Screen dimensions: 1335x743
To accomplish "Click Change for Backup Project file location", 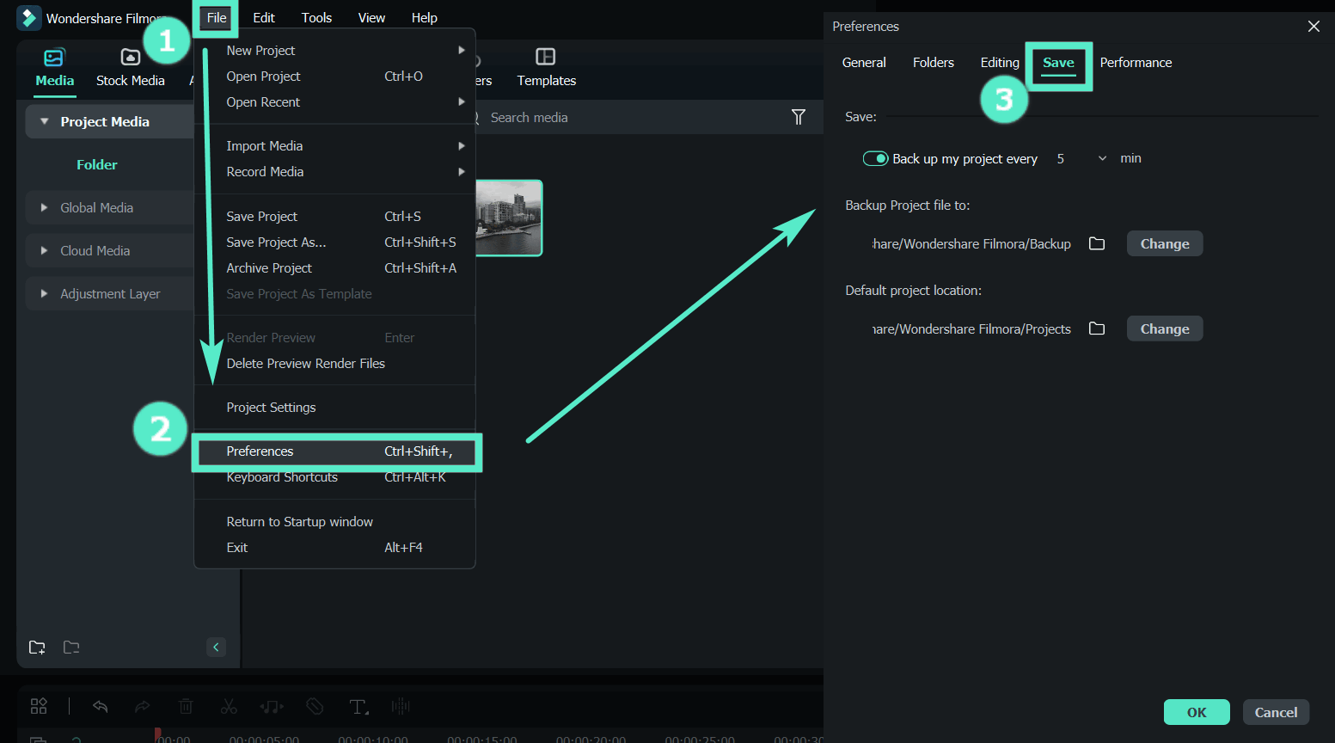I will point(1165,243).
